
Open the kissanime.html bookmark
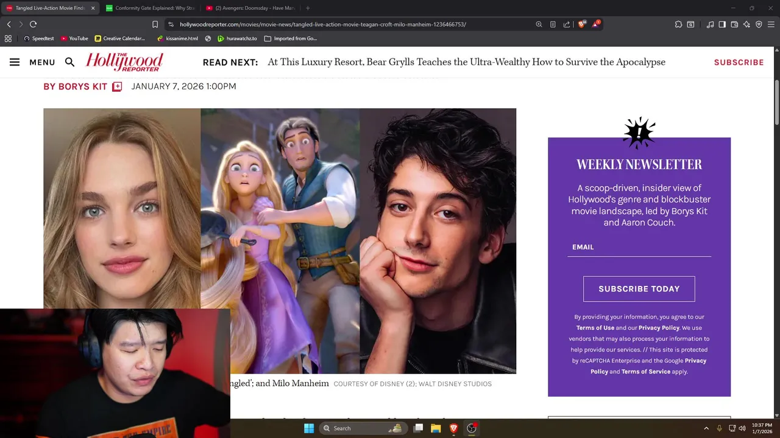pos(177,38)
